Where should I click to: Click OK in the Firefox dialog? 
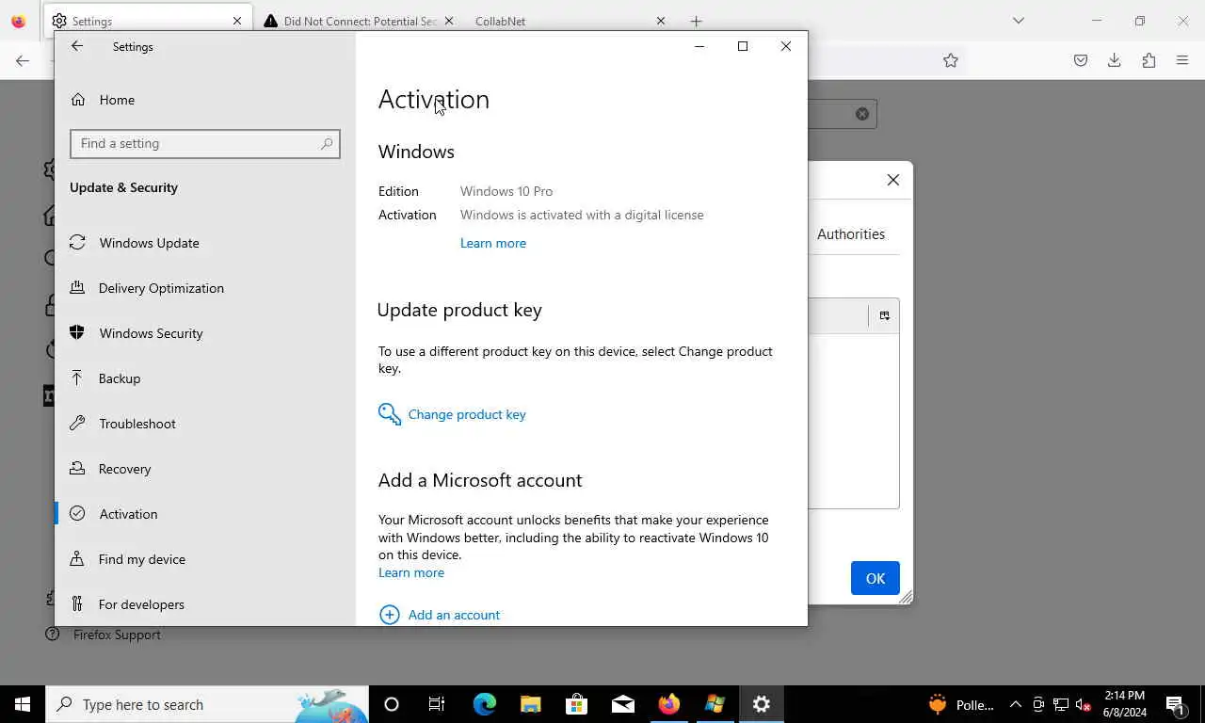[876, 578]
